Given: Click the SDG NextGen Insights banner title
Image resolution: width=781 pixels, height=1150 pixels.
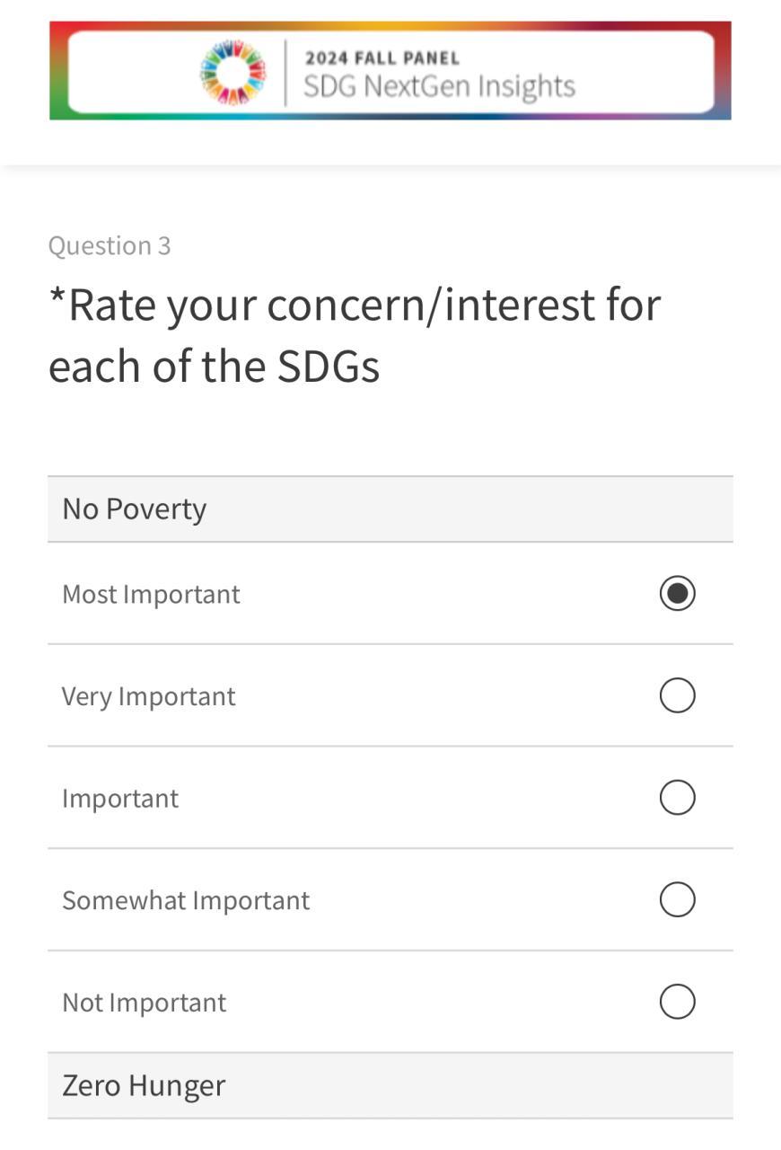Looking at the screenshot, I should coord(439,87).
